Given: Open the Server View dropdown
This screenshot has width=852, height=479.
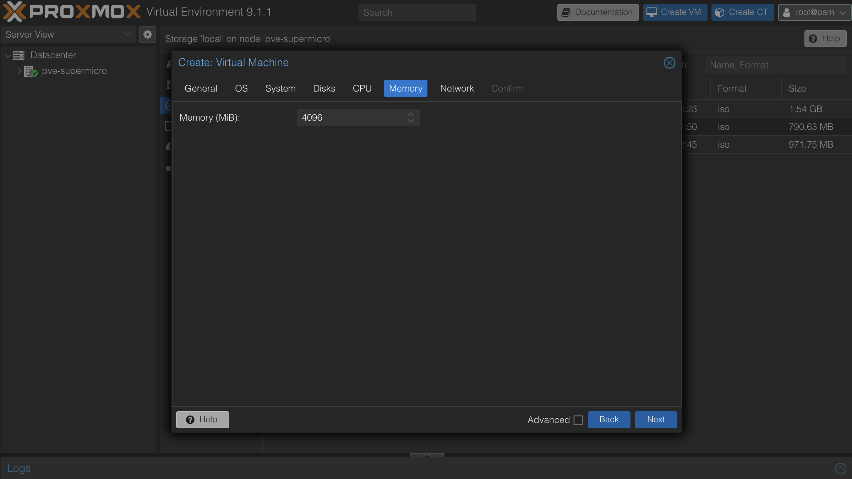Looking at the screenshot, I should (127, 34).
